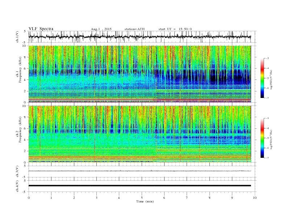The height and width of the screenshot is (222, 287).
Task: Click the final time axis tick label "10"
Action: (x=255, y=198)
